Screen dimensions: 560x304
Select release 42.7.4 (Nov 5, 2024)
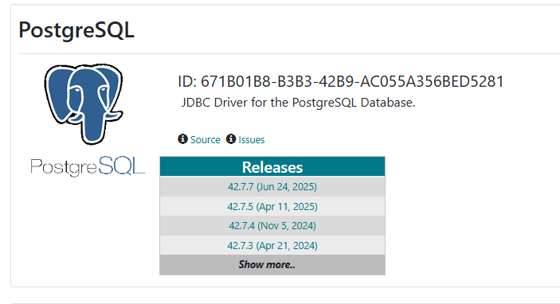[x=272, y=226]
